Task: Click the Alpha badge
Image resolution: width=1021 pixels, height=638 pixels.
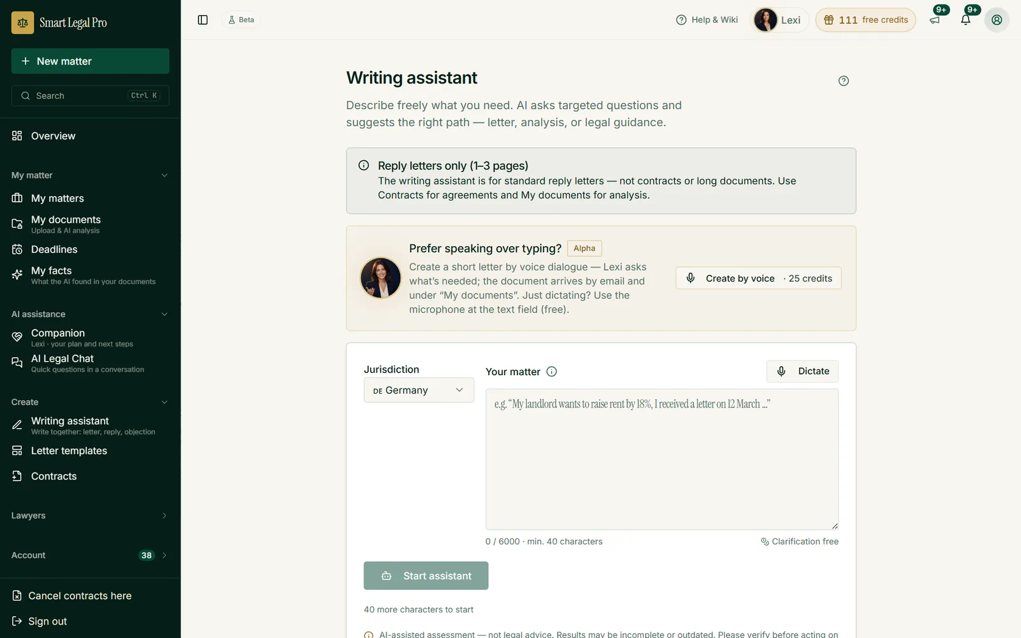Action: click(x=584, y=248)
